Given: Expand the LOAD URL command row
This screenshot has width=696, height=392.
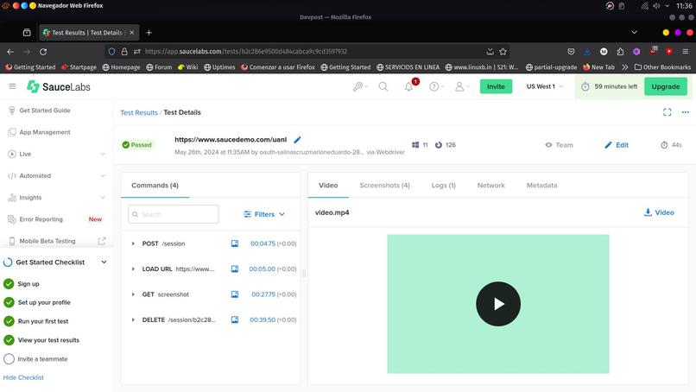Looking at the screenshot, I should [133, 269].
